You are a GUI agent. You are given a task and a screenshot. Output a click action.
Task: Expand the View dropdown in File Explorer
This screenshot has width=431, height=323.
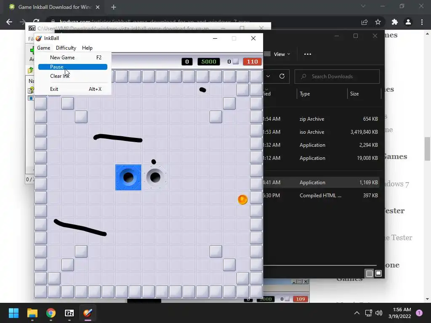tap(277, 54)
